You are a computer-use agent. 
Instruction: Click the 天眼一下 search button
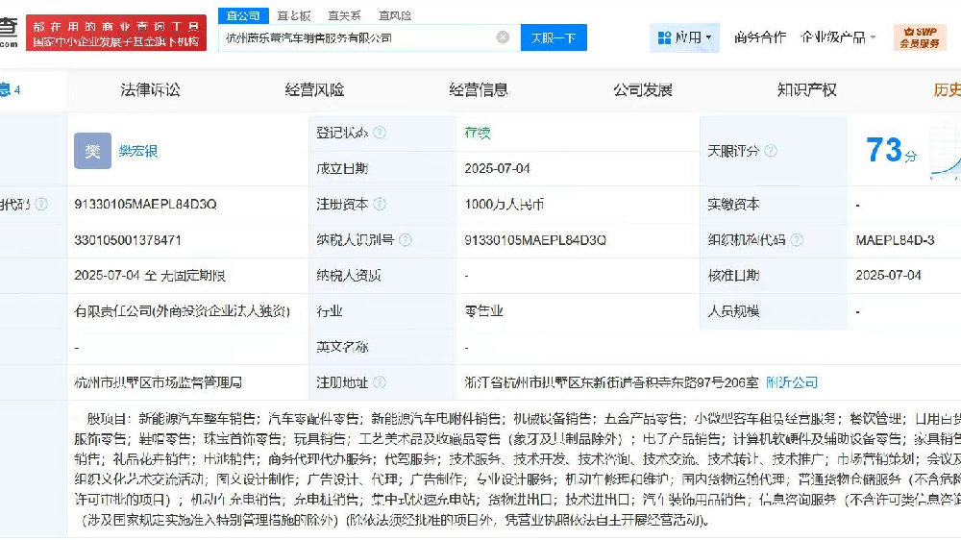[554, 37]
